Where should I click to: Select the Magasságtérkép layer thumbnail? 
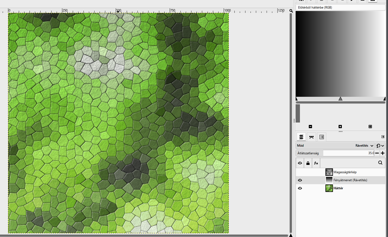tap(329, 172)
